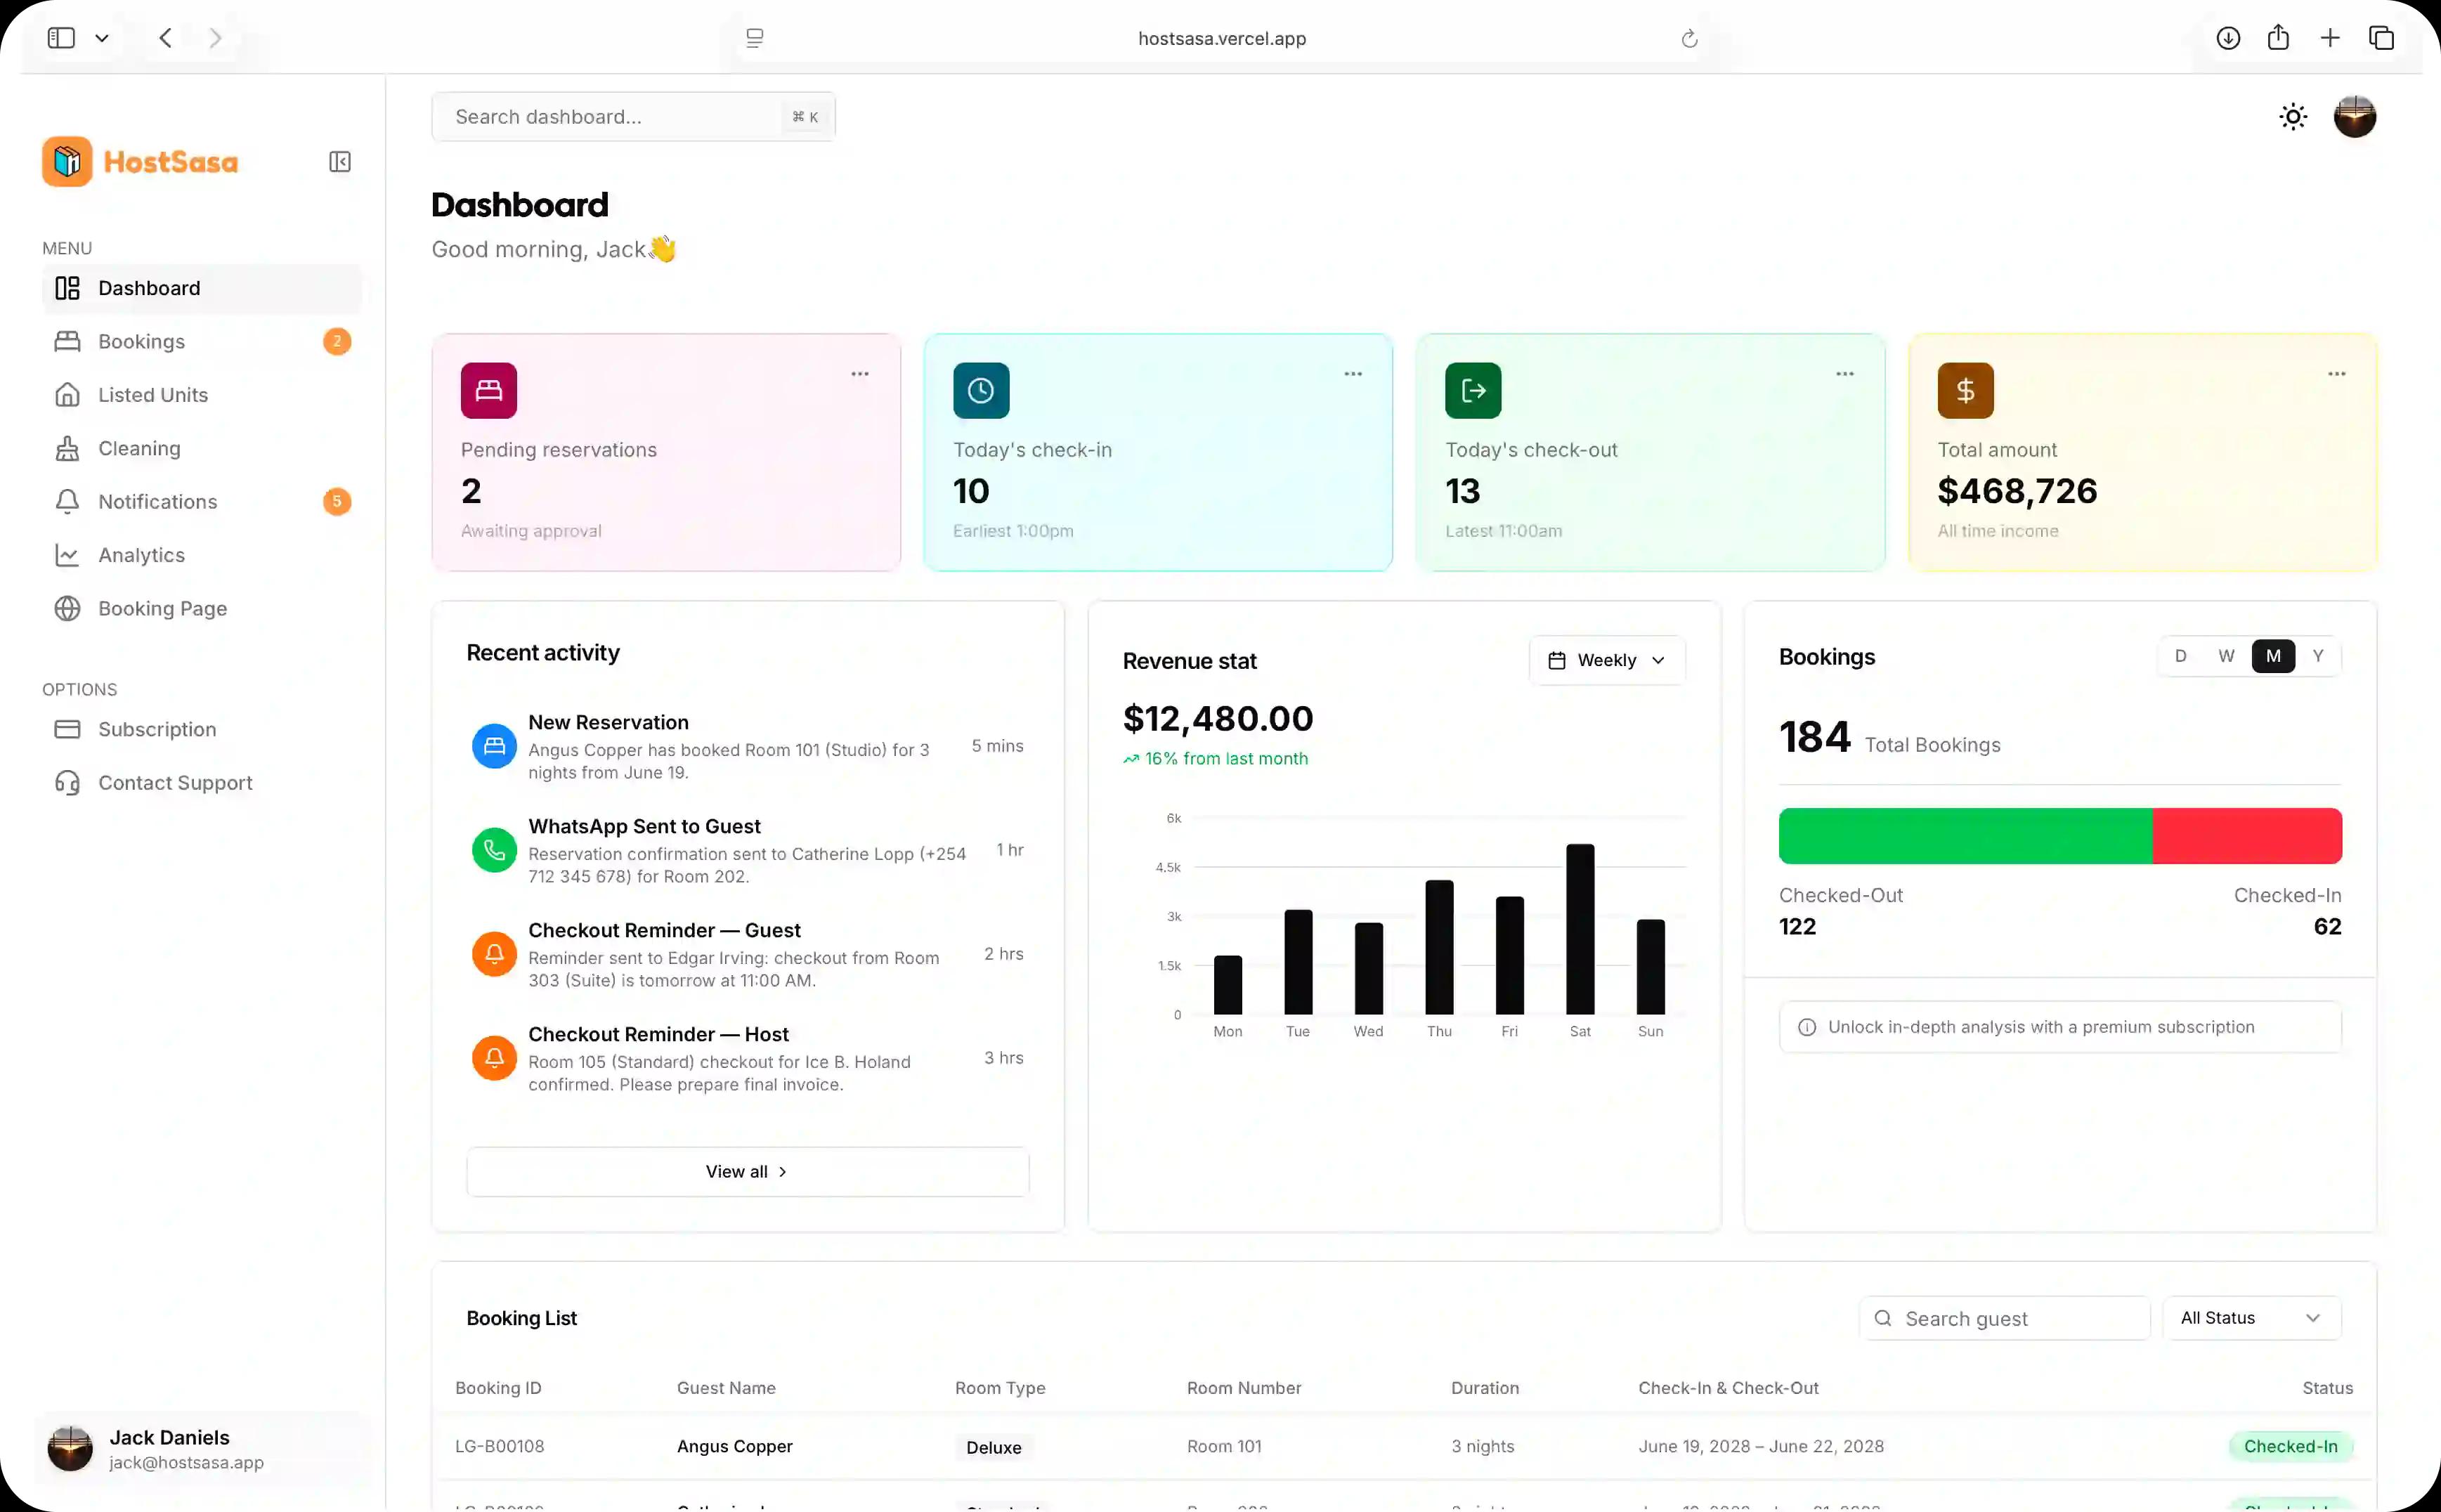
Task: Open the profile avatar in top bar
Action: (2355, 117)
